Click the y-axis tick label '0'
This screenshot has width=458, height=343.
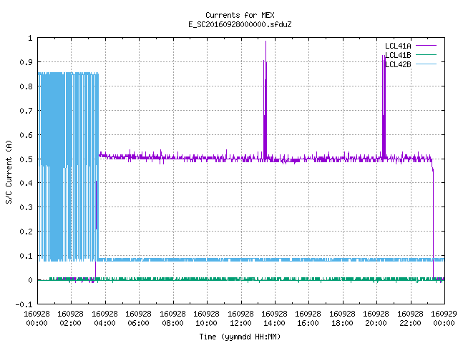(30, 280)
